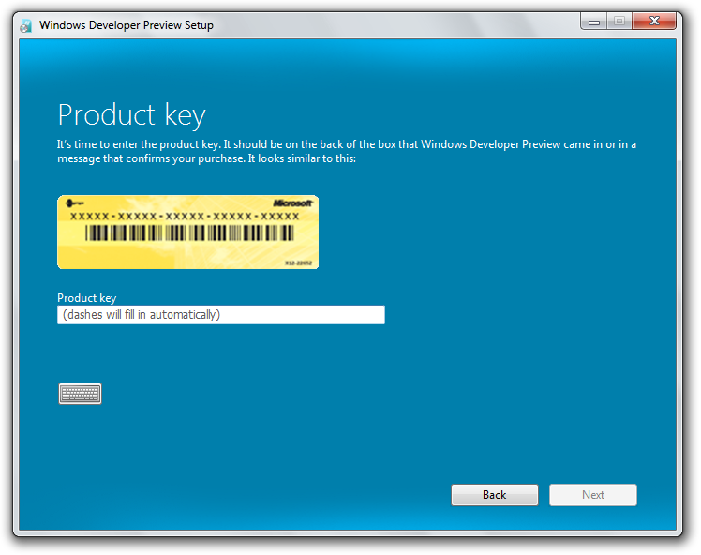Go back with the Back button
The width and height of the screenshot is (701, 555).
495,495
